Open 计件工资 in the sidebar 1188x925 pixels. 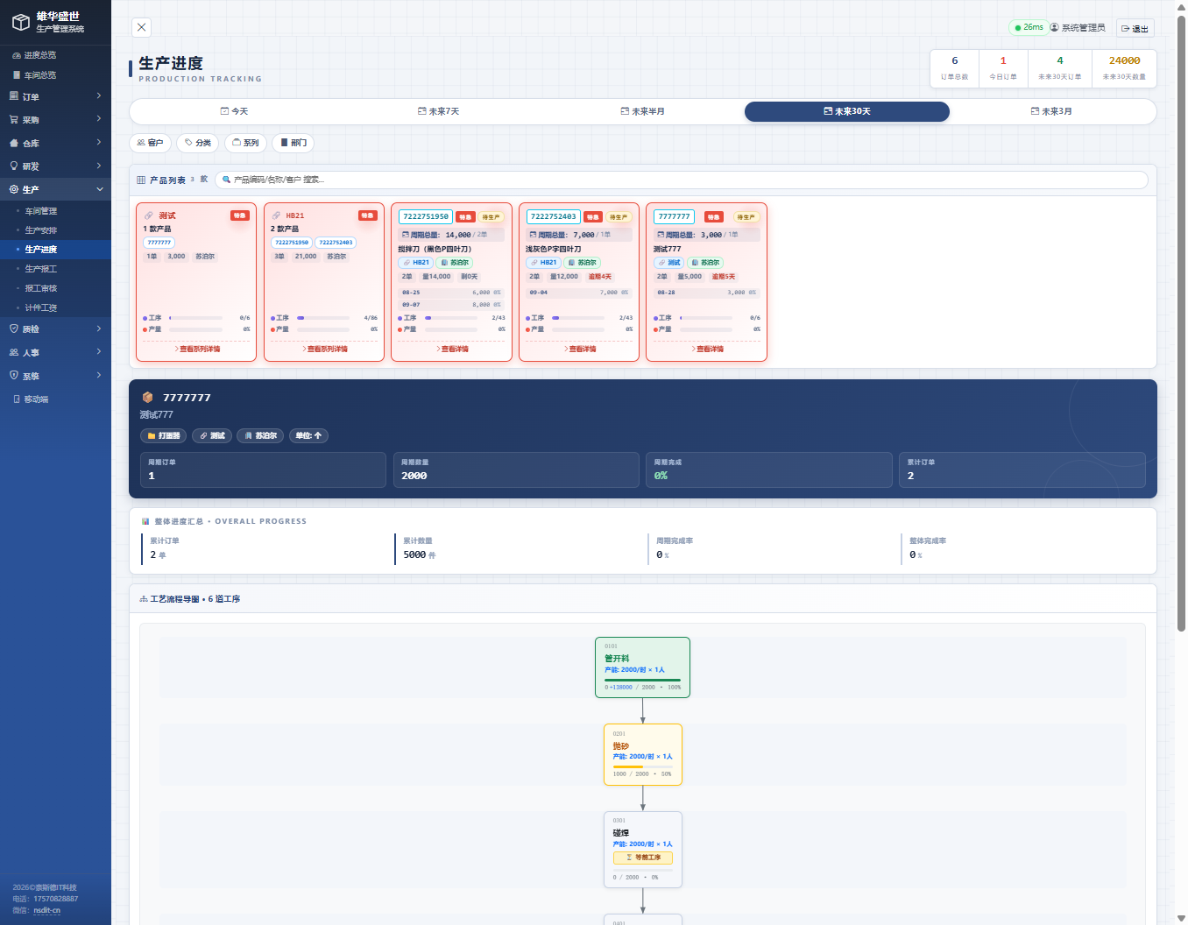pos(40,307)
